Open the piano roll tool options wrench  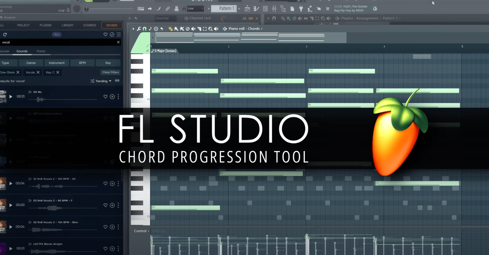click(x=139, y=29)
